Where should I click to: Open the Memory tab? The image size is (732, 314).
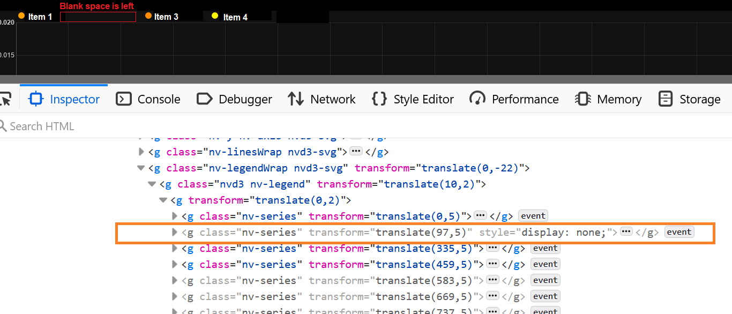(x=608, y=99)
